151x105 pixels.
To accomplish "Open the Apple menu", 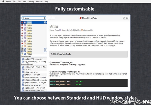I will pos(3,2).
